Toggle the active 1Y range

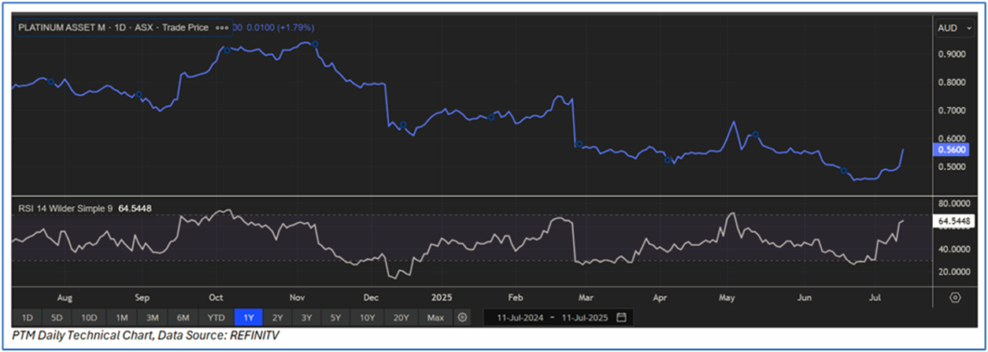click(x=248, y=317)
